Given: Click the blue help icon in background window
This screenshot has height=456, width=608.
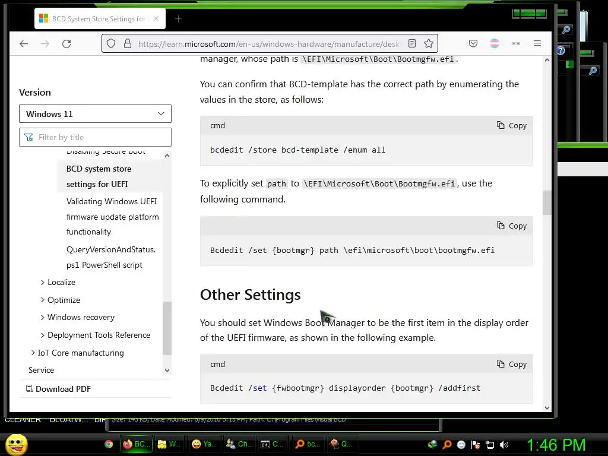Looking at the screenshot, I should [x=561, y=50].
